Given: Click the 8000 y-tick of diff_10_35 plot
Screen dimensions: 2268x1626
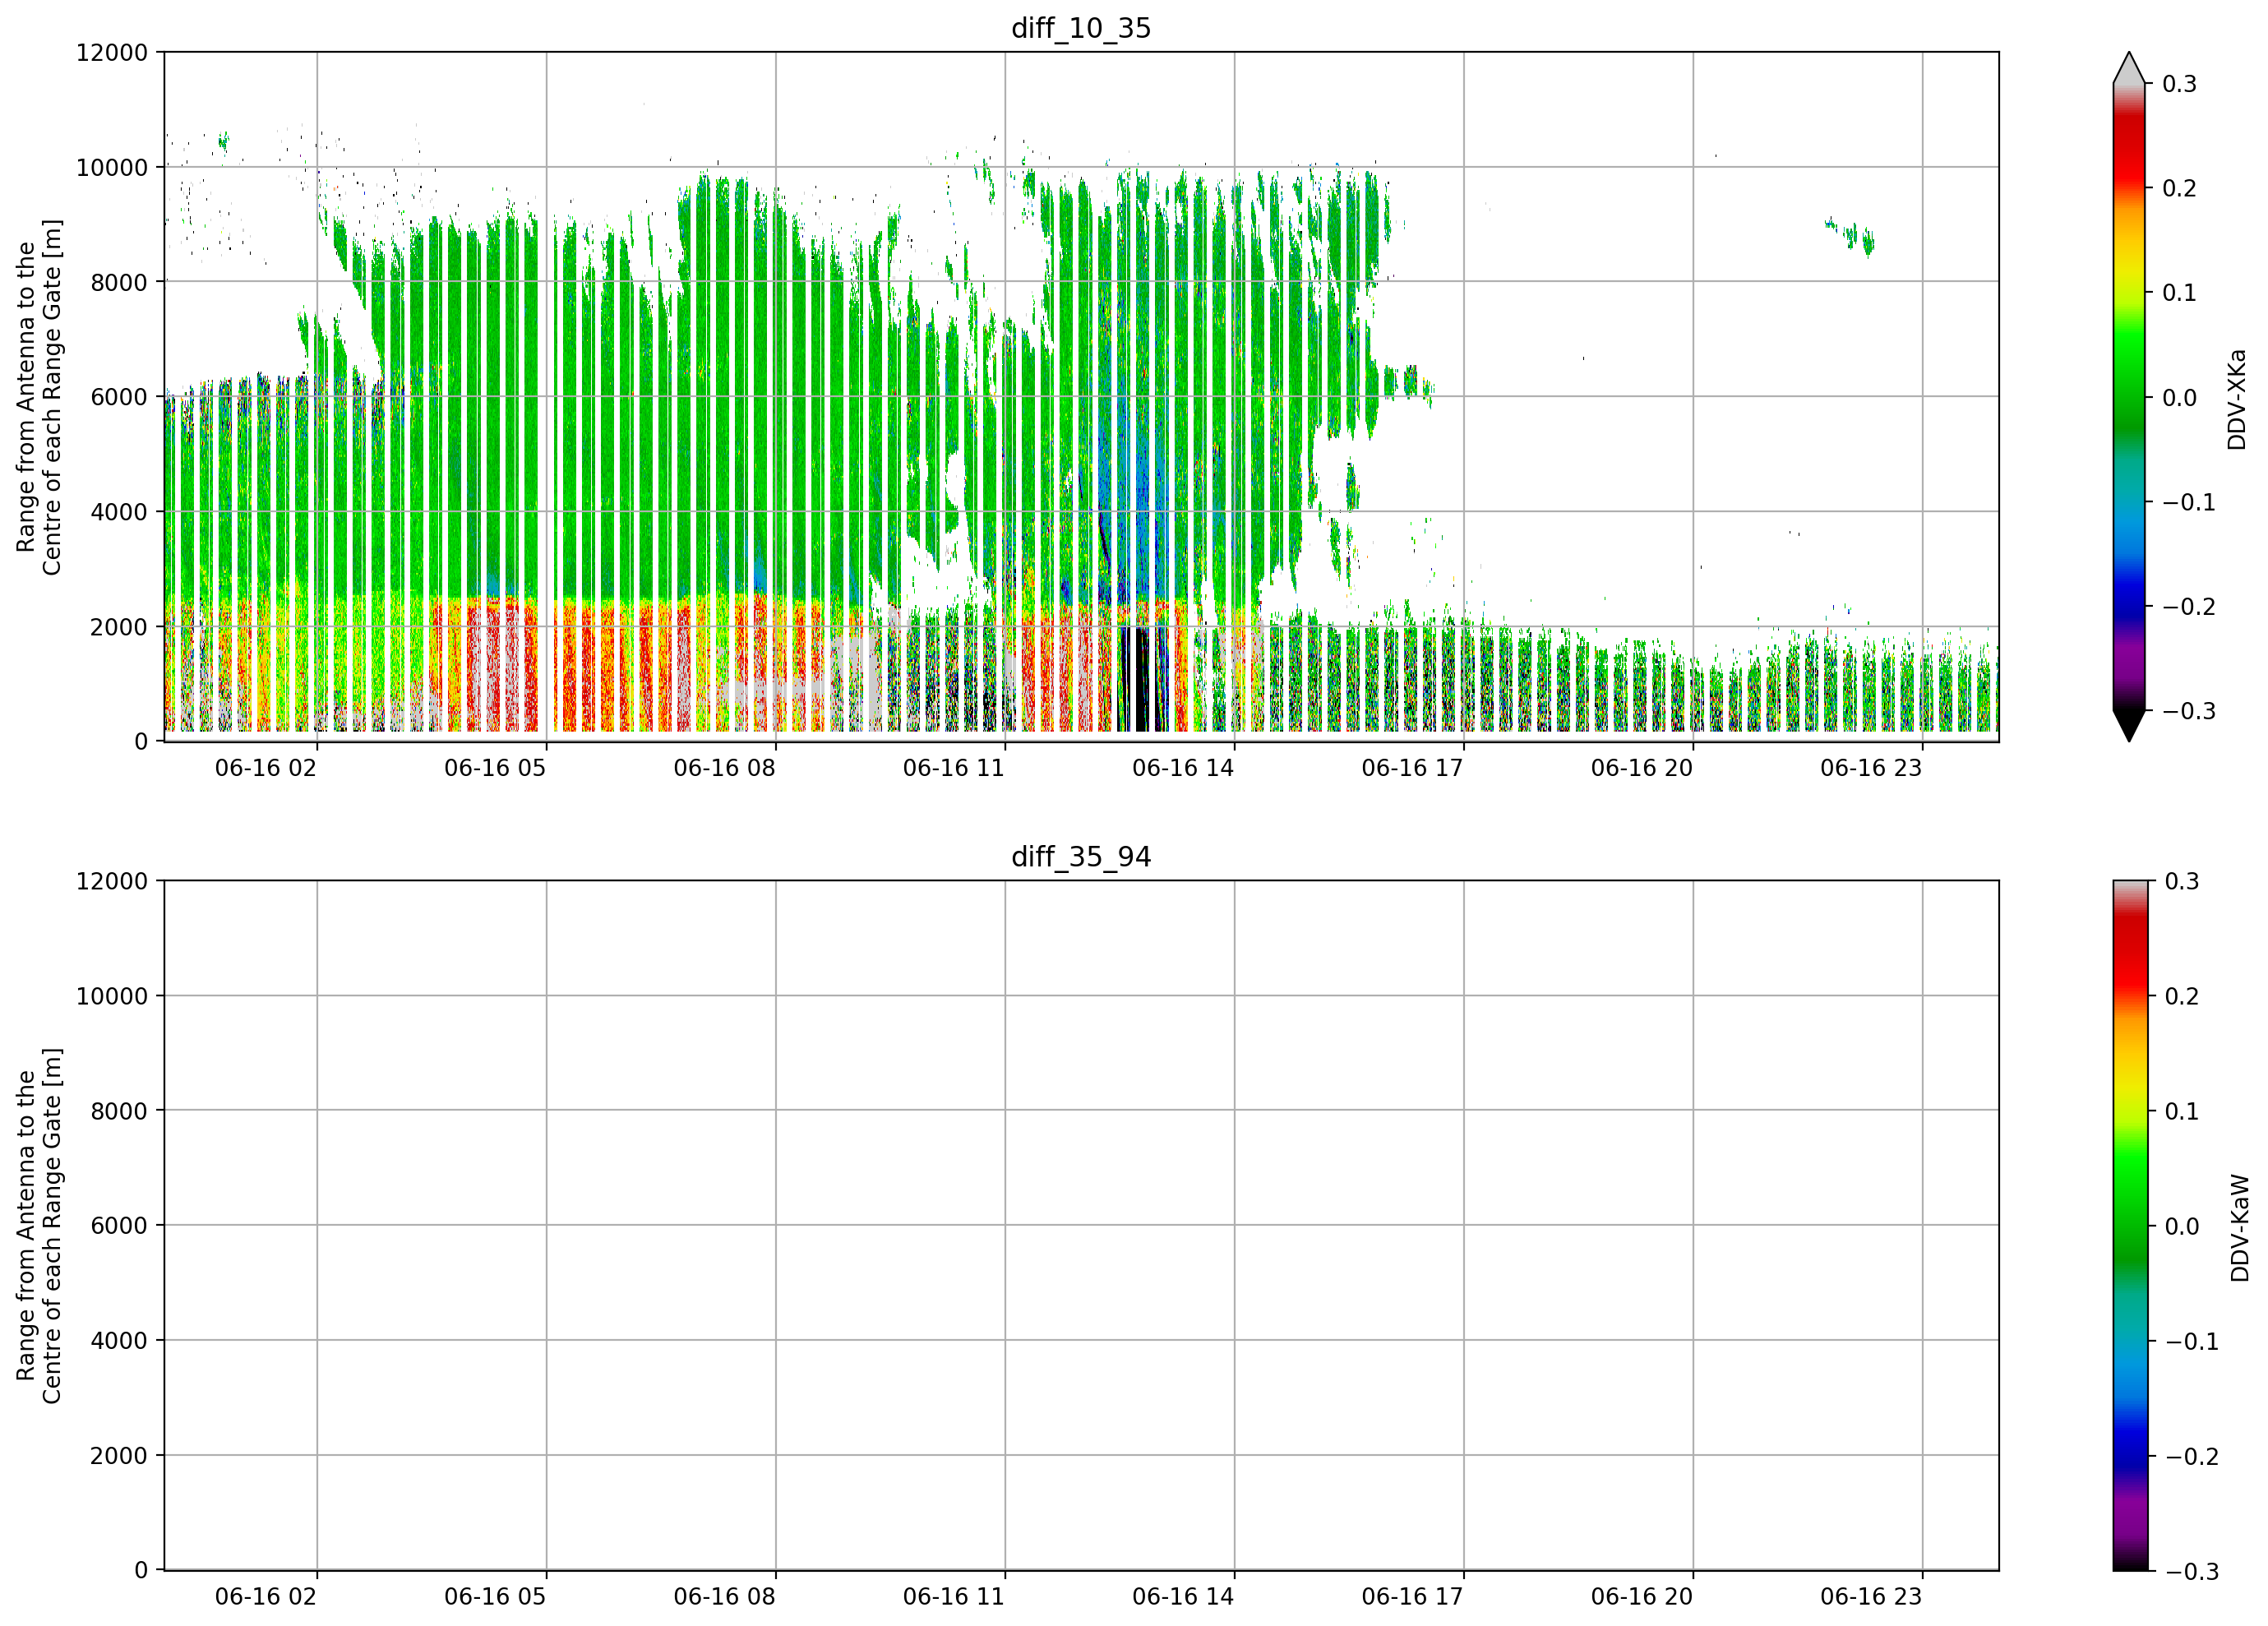Looking at the screenshot, I should pyautogui.click(x=119, y=282).
